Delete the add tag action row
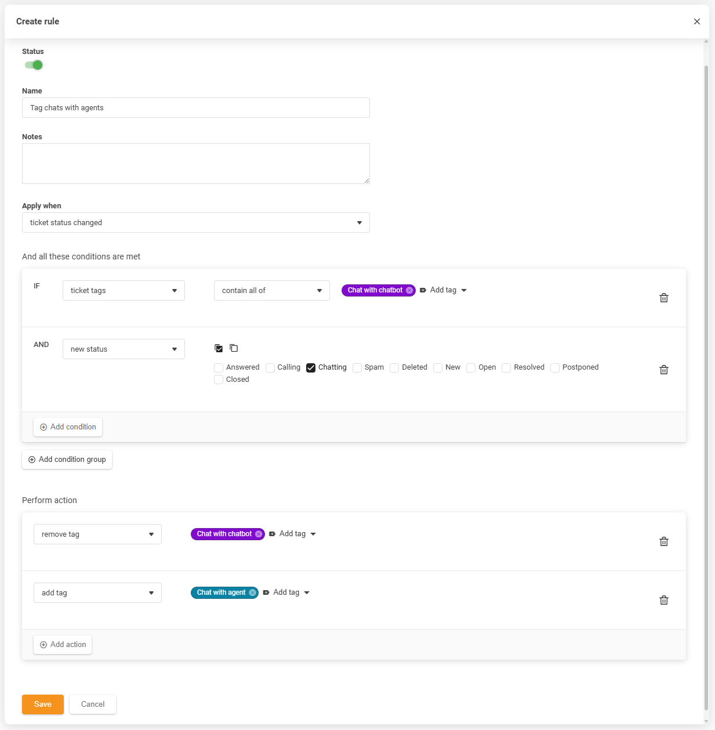The height and width of the screenshot is (730, 715). click(x=664, y=600)
